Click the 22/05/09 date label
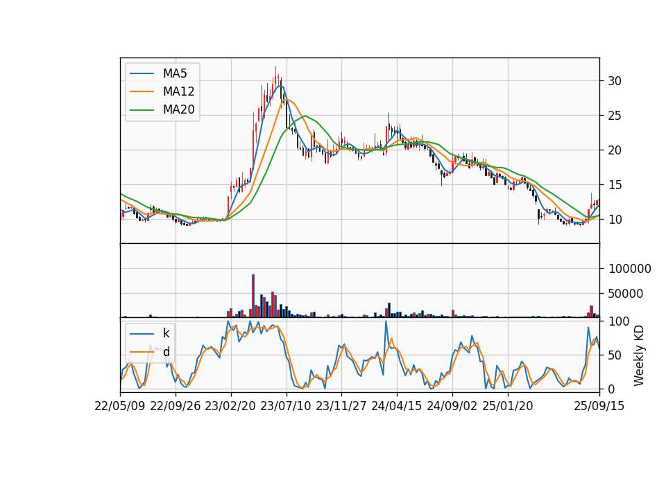This screenshot has height=478, width=666. (120, 406)
